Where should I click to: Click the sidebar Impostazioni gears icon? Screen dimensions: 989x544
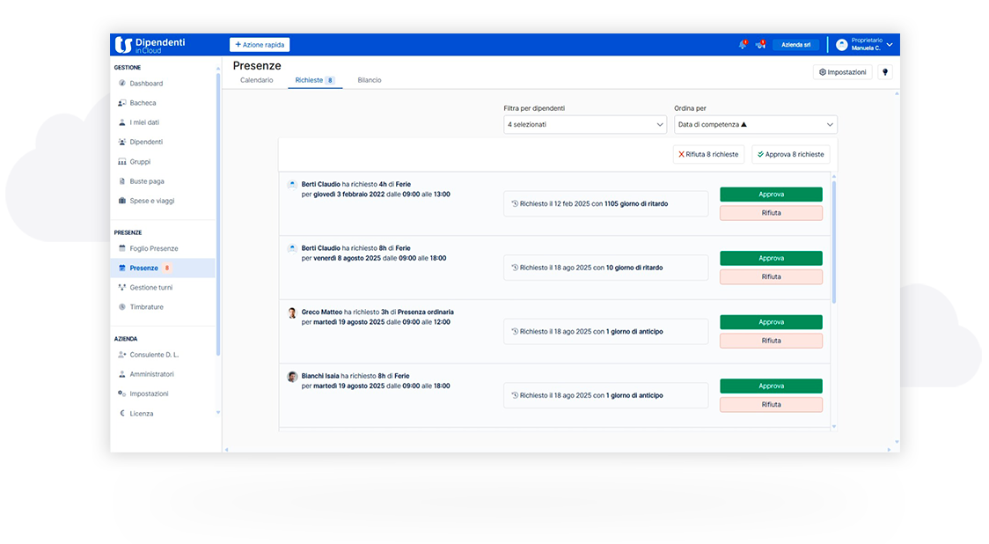121,393
